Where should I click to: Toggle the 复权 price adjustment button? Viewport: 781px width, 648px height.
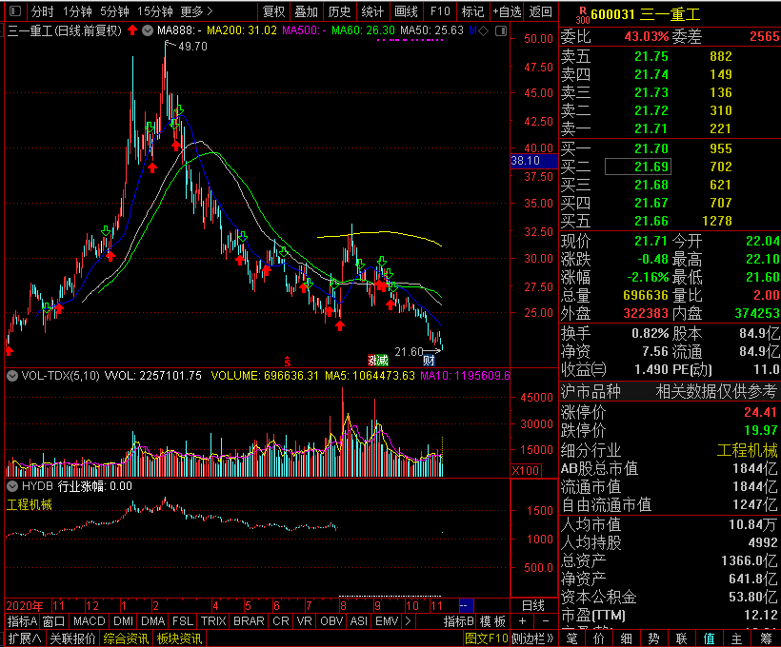pyautogui.click(x=274, y=11)
